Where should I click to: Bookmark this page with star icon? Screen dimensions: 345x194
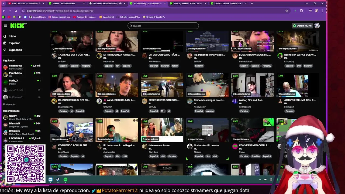(x=287, y=11)
